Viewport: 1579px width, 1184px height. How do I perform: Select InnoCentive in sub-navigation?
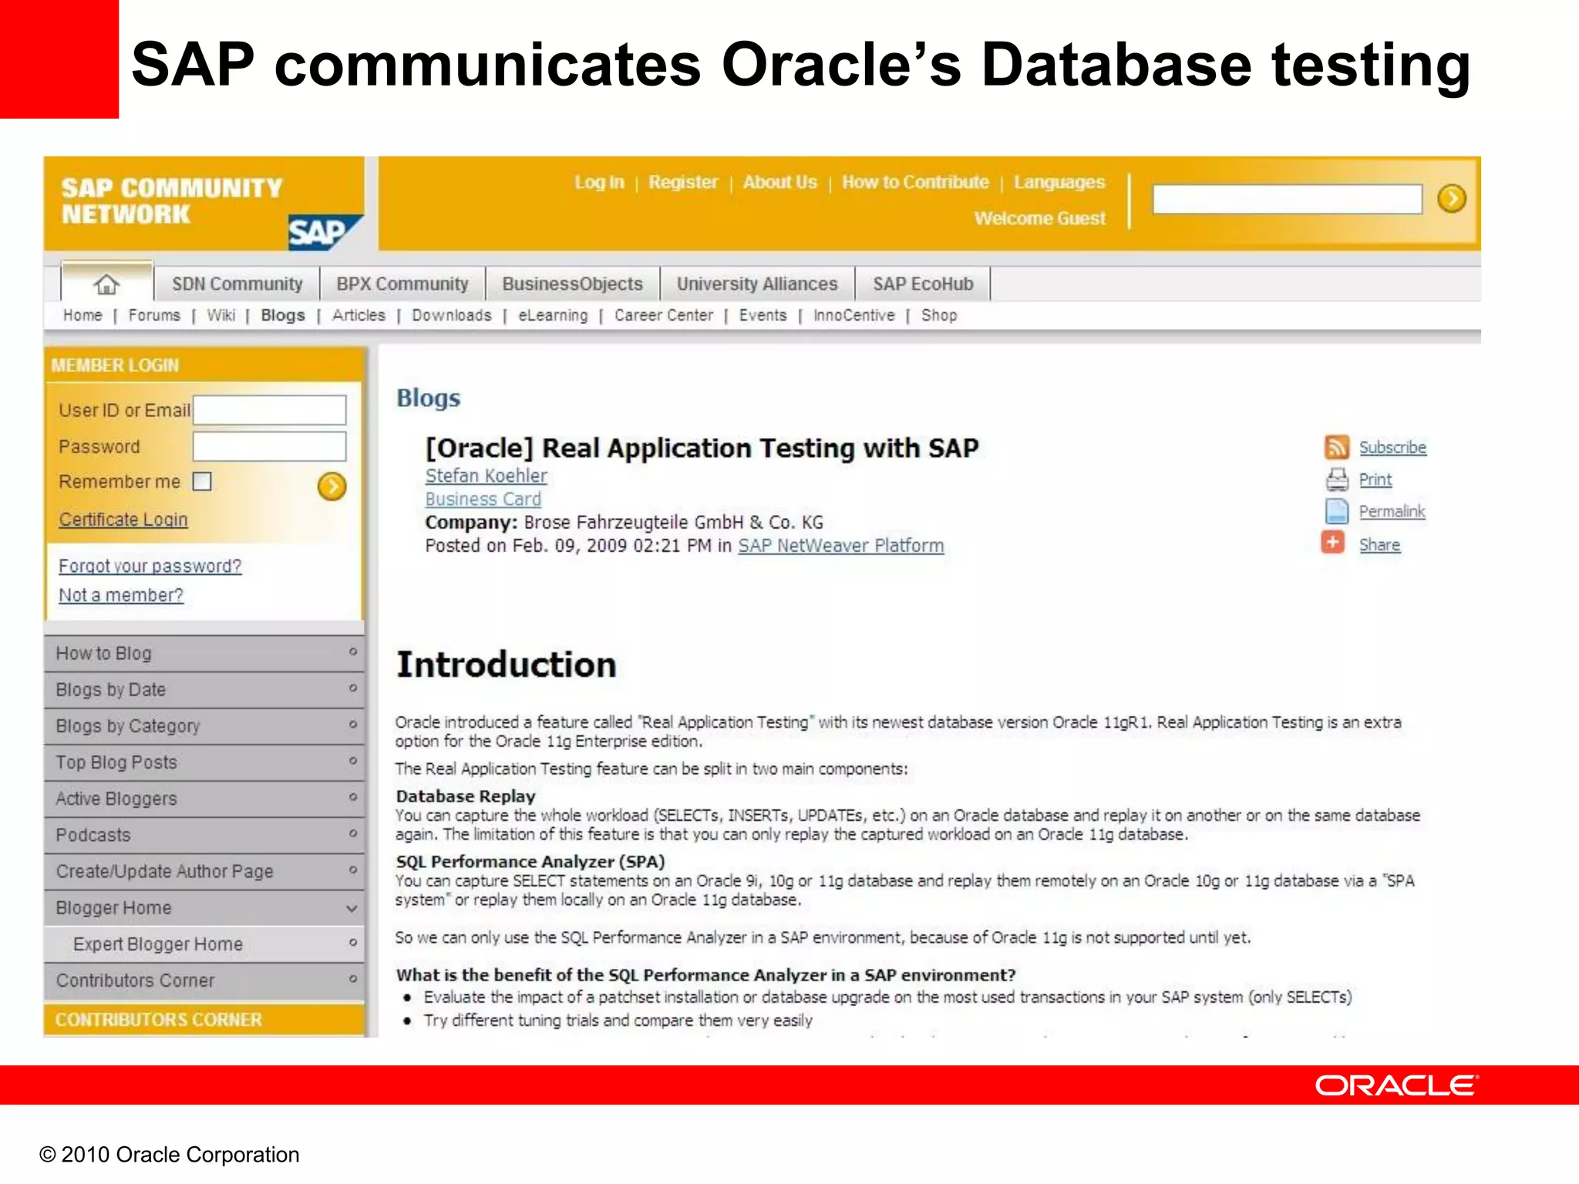coord(854,315)
